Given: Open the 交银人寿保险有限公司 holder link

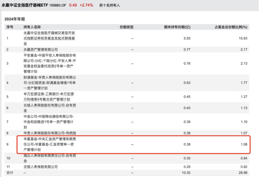Looking at the screenshot, I should [x=41, y=167].
